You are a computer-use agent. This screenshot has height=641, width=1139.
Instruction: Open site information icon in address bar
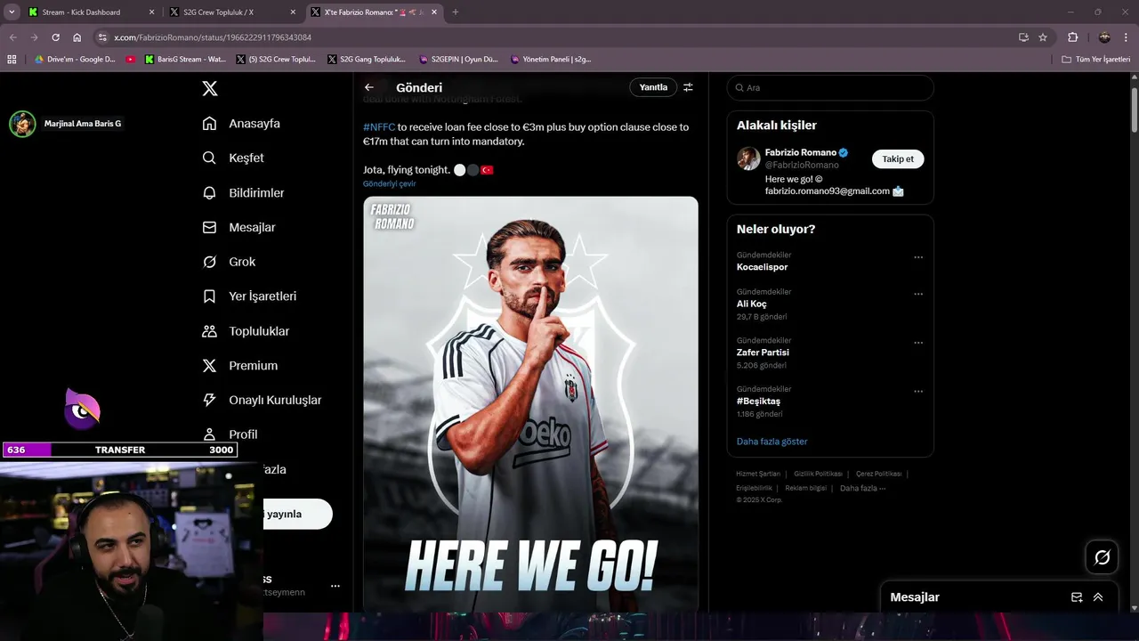pos(102,37)
